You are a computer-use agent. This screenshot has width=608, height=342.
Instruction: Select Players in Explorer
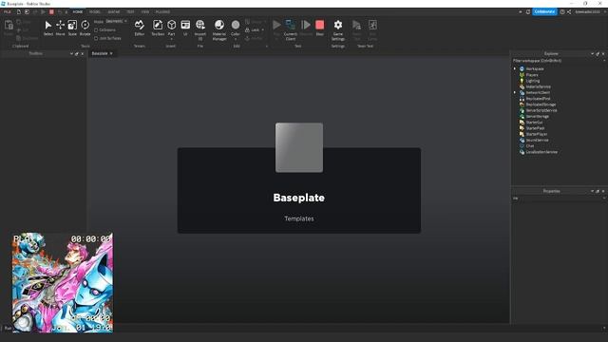(x=532, y=75)
